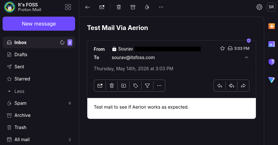
Task: Open the Starred folder
Action: pyautogui.click(x=39, y=79)
